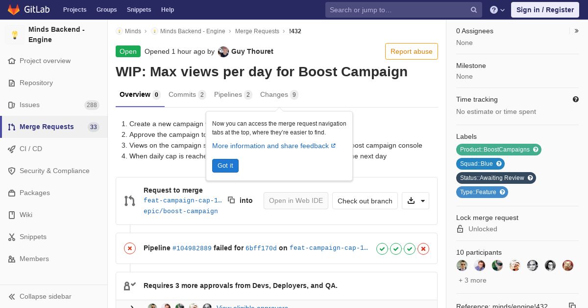Collapse the sidebar with double-chevron icon

pos(12,297)
